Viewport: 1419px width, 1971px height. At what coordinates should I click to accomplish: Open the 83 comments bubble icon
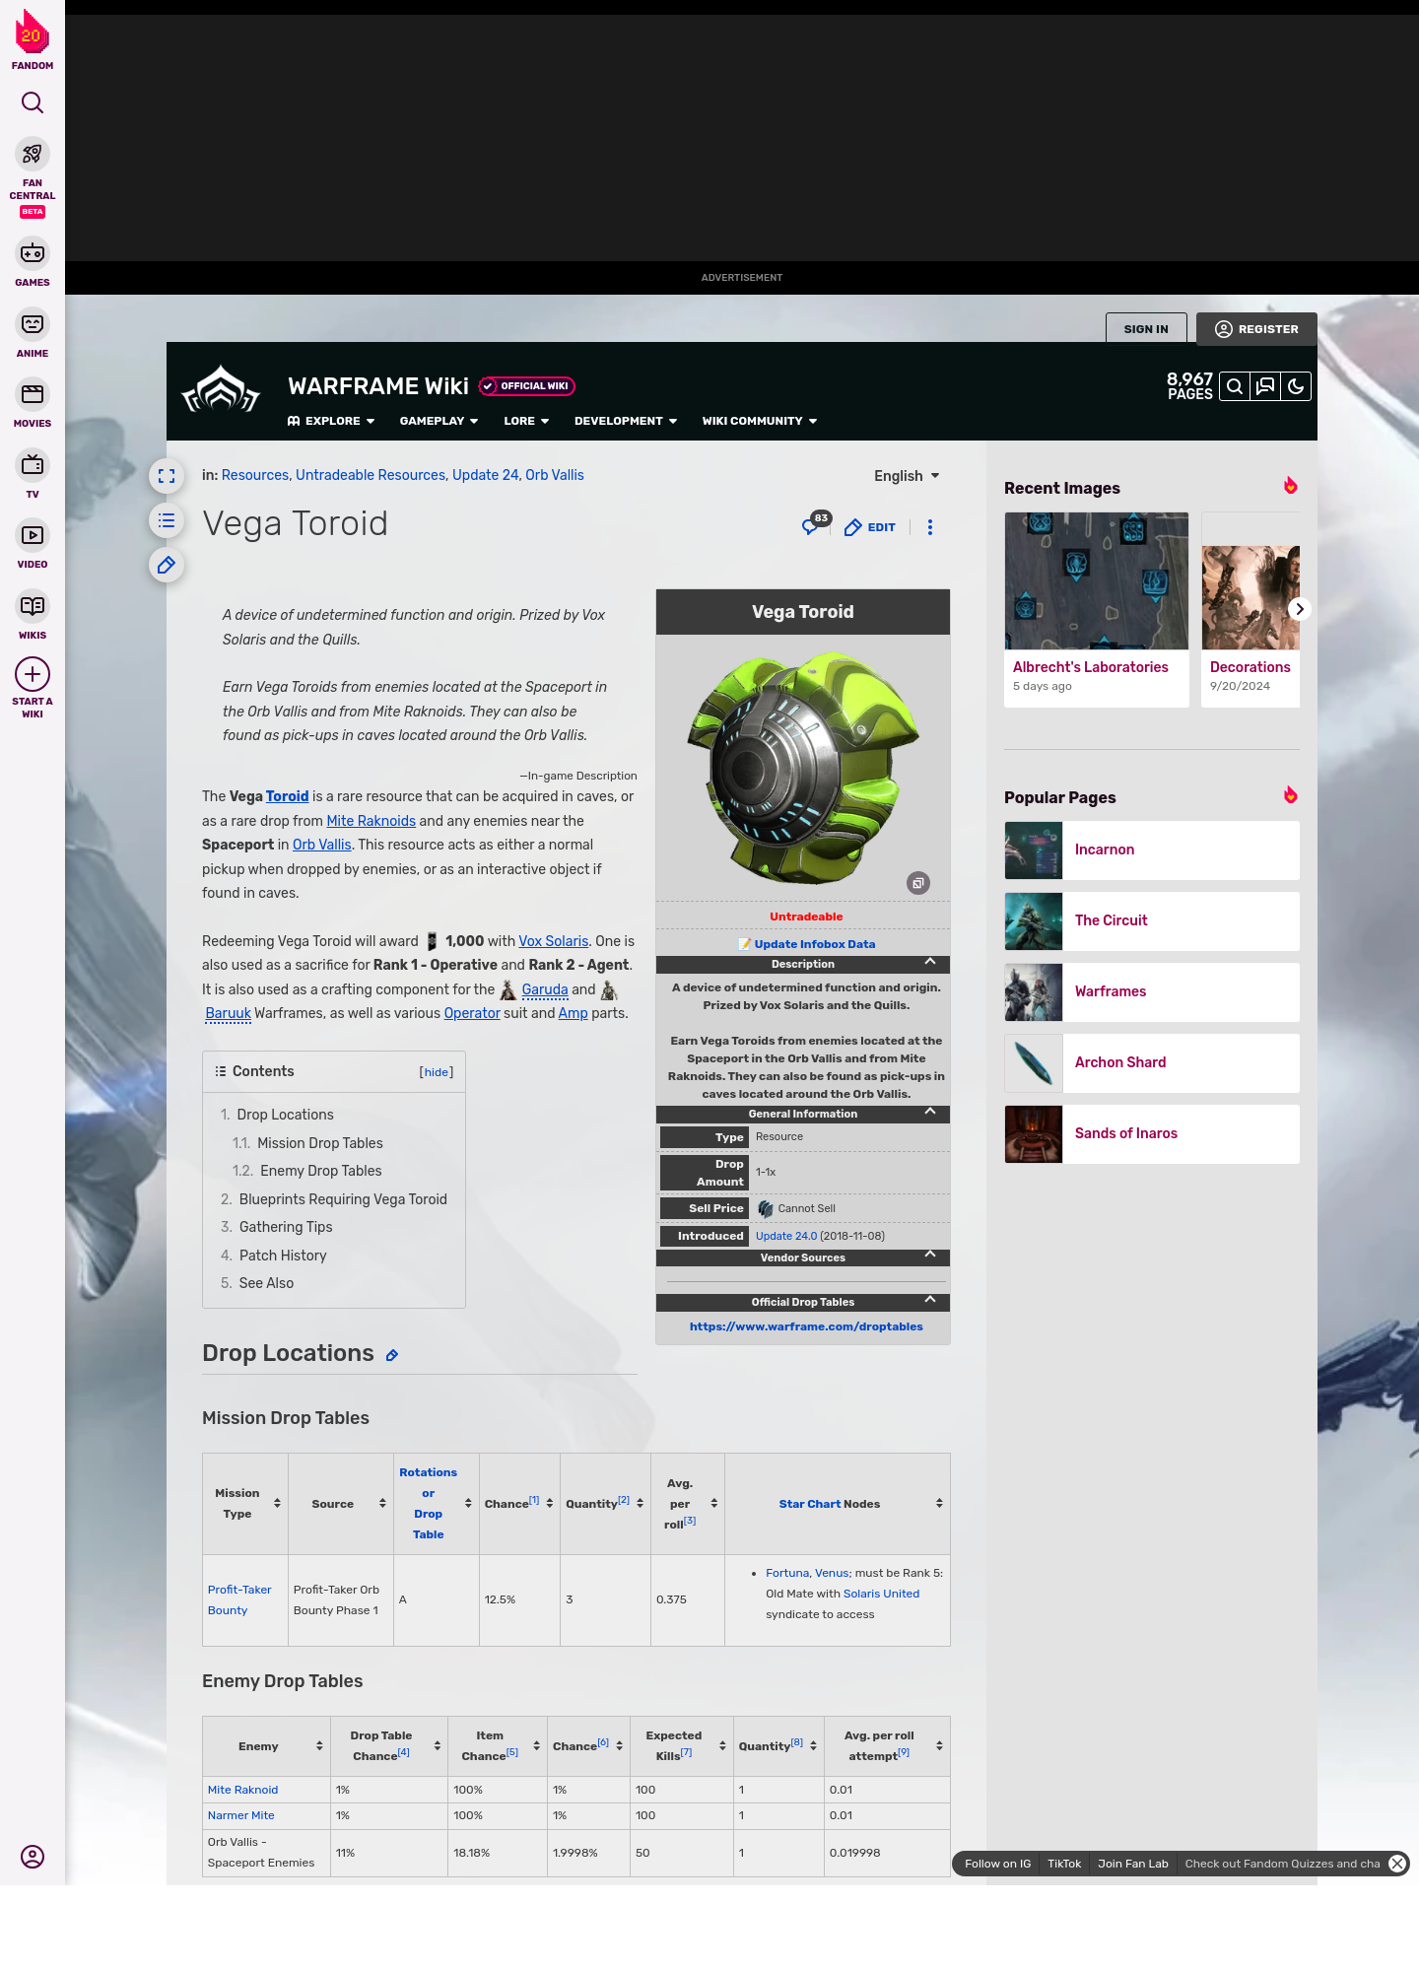[814, 524]
